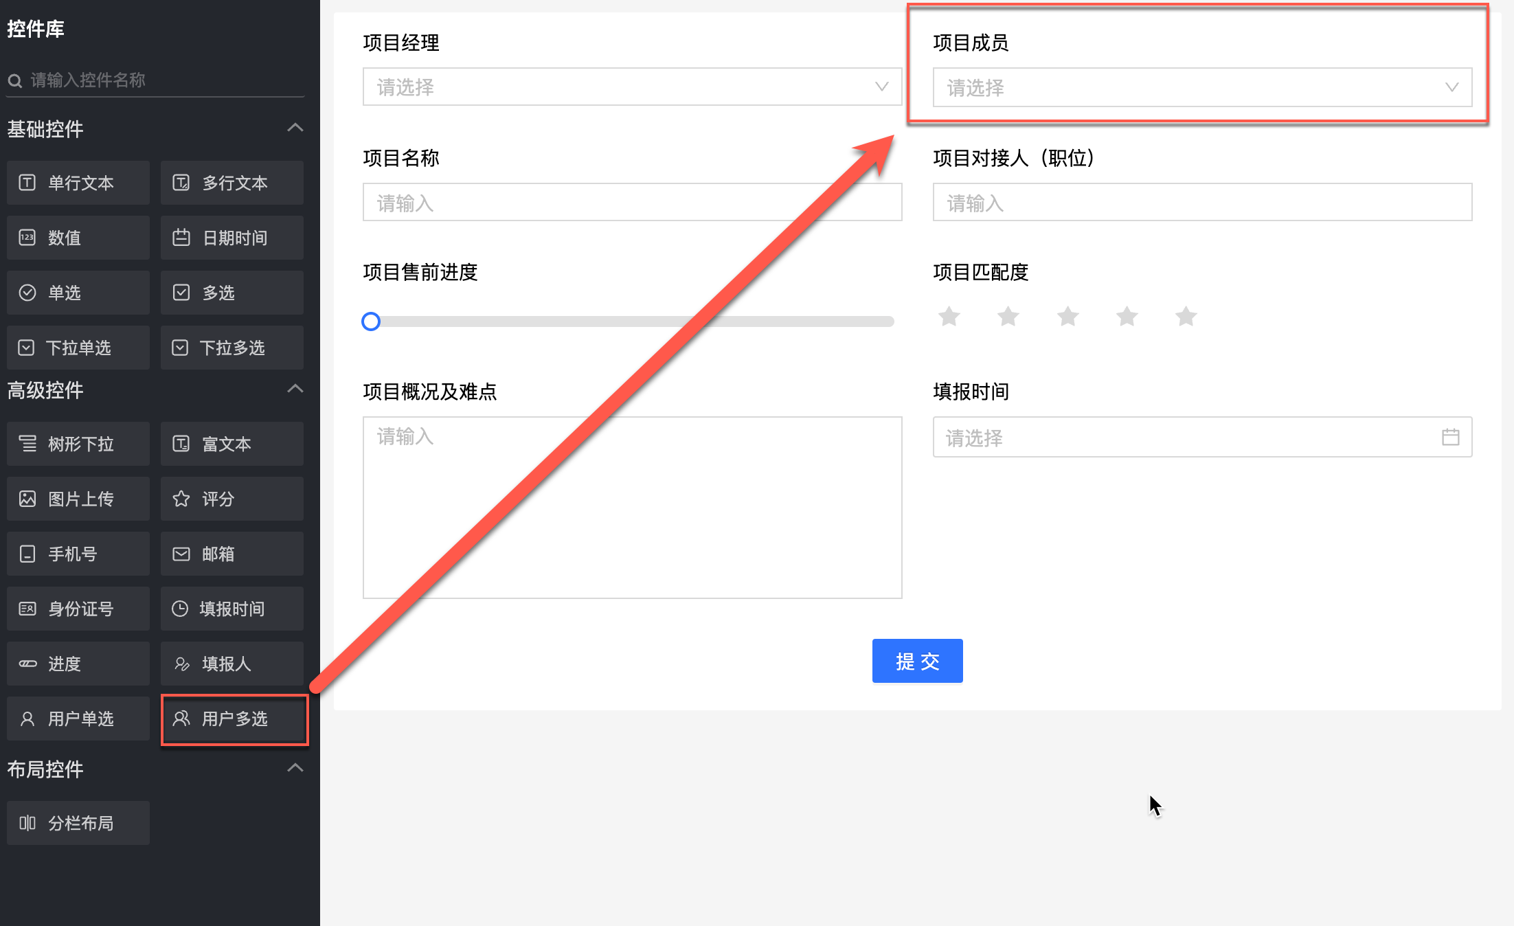The height and width of the screenshot is (926, 1514).
Task: Click the calendar icon in 填报时间 field
Action: (x=1450, y=437)
